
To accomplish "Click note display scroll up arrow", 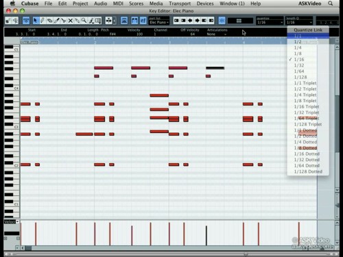I will 337,47.
